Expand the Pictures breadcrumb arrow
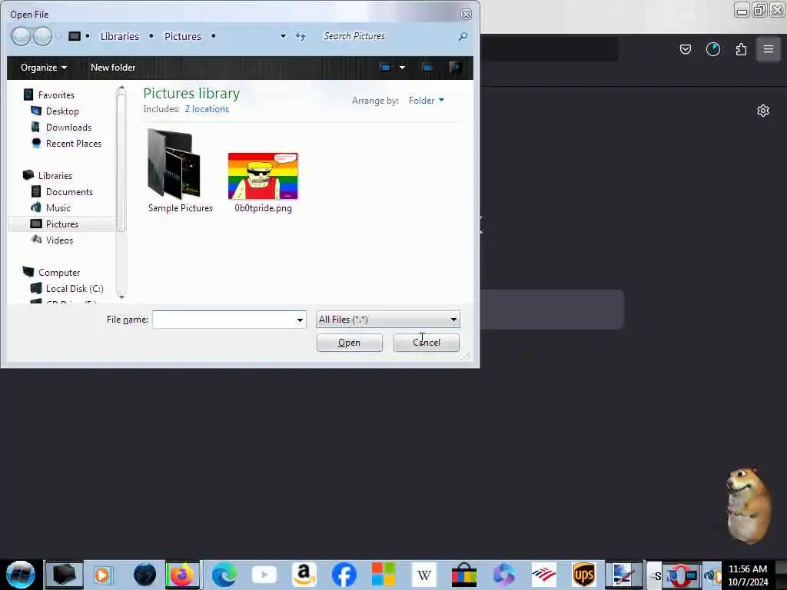The width and height of the screenshot is (787, 590). coord(214,36)
